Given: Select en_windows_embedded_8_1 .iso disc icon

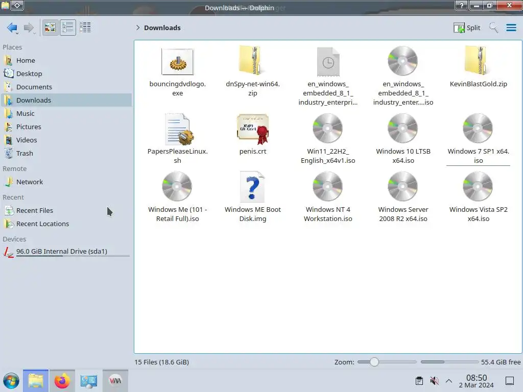Looking at the screenshot, I should click(403, 61).
